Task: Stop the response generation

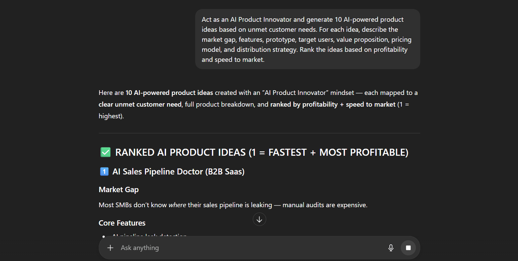Action: [408, 248]
